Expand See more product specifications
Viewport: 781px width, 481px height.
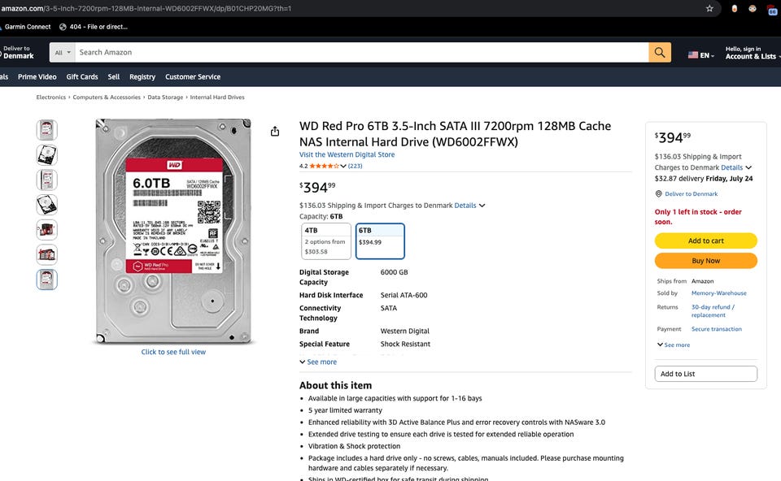[318, 362]
